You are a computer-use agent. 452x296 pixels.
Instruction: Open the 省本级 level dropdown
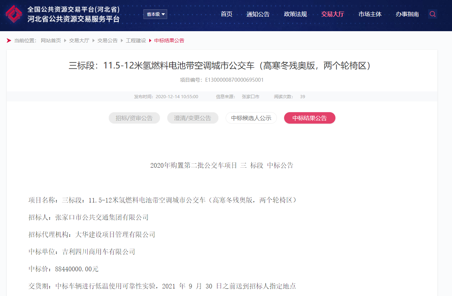[x=155, y=14]
